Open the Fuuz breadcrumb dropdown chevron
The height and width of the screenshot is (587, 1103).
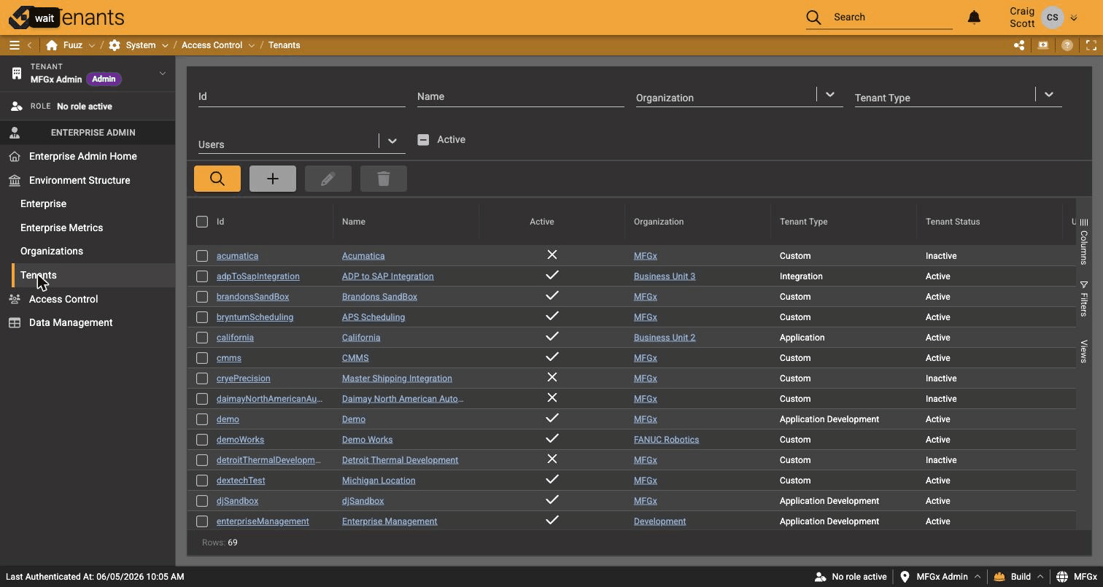click(x=91, y=45)
